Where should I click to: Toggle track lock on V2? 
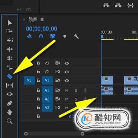pos(38,71)
